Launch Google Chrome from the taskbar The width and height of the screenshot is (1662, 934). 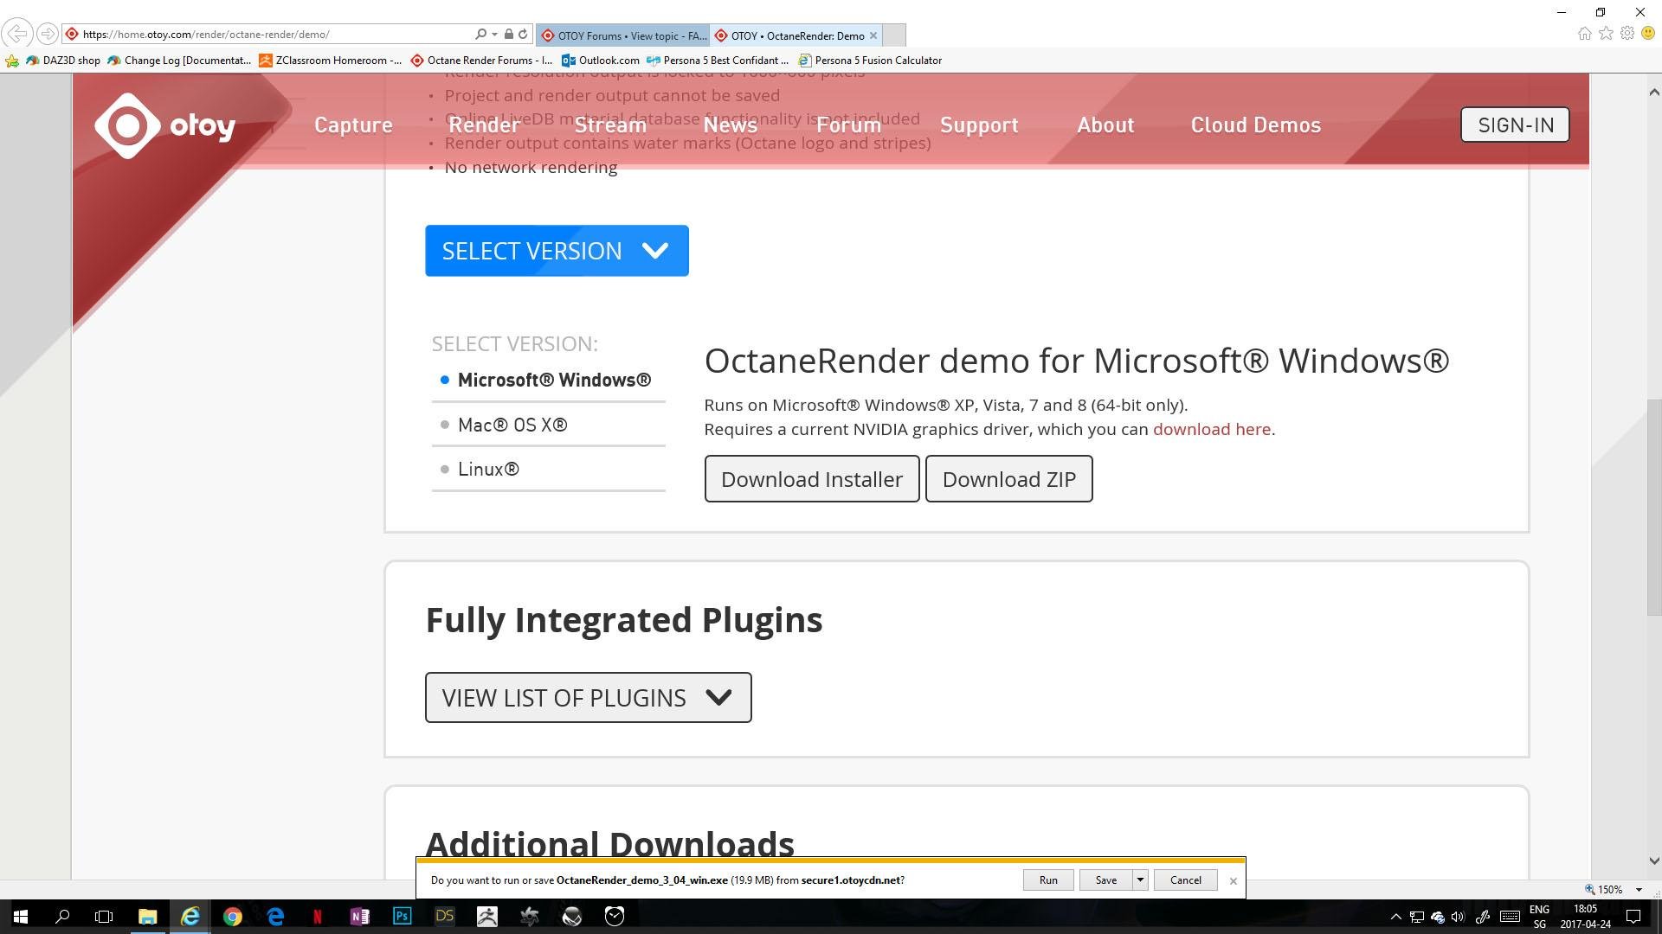(x=232, y=916)
